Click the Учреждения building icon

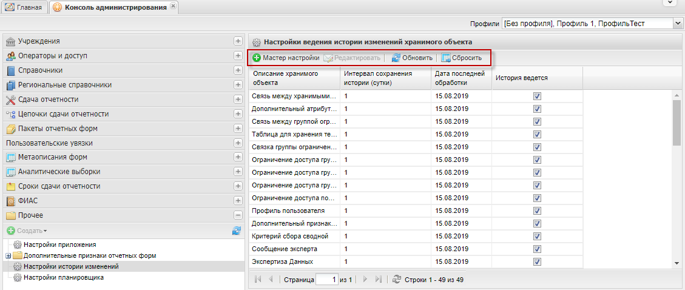[11, 41]
